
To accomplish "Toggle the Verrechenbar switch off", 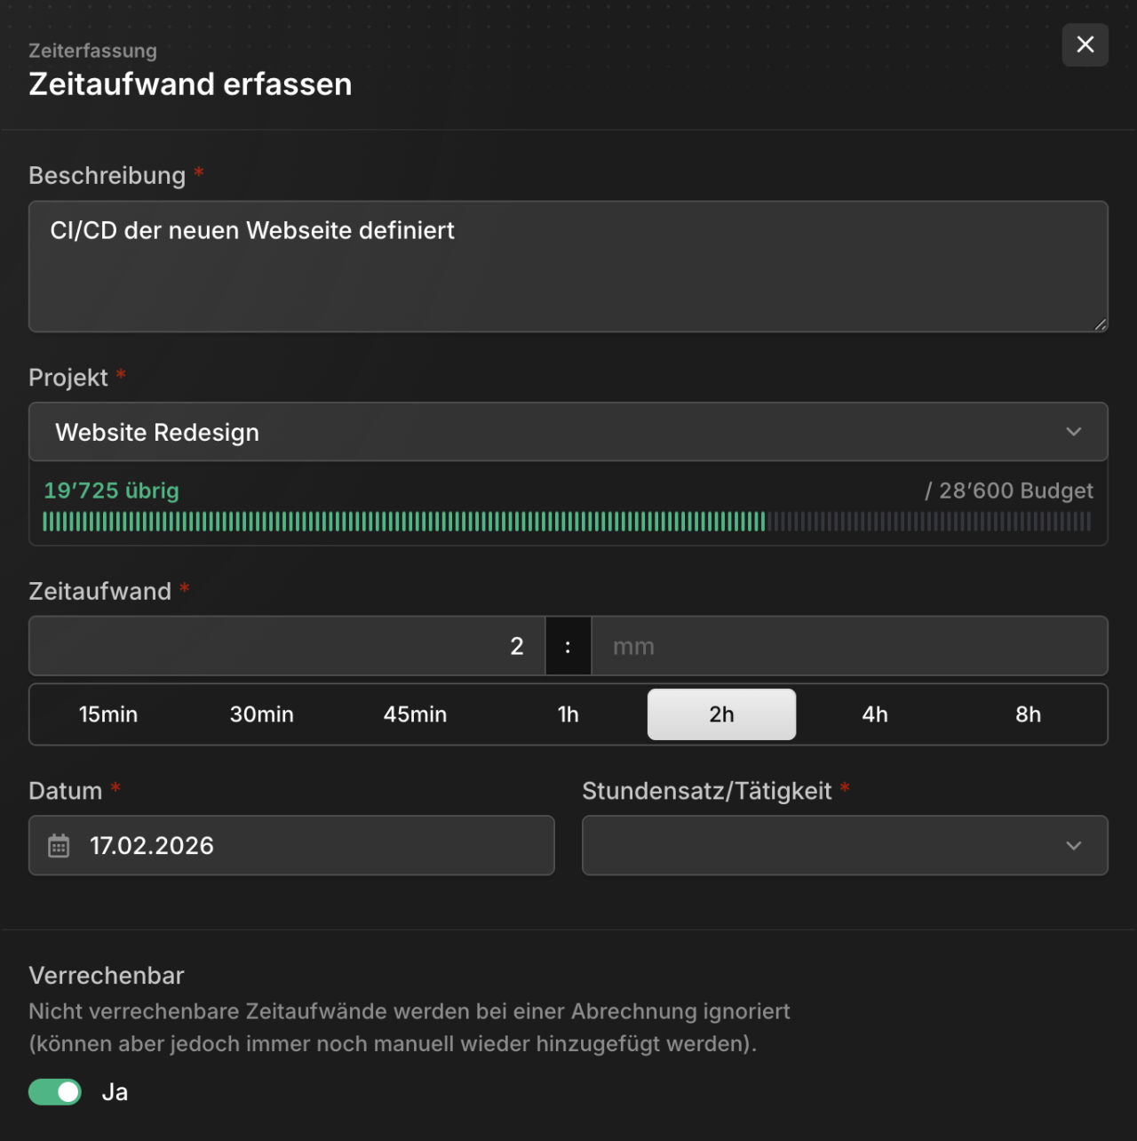I will [55, 1092].
